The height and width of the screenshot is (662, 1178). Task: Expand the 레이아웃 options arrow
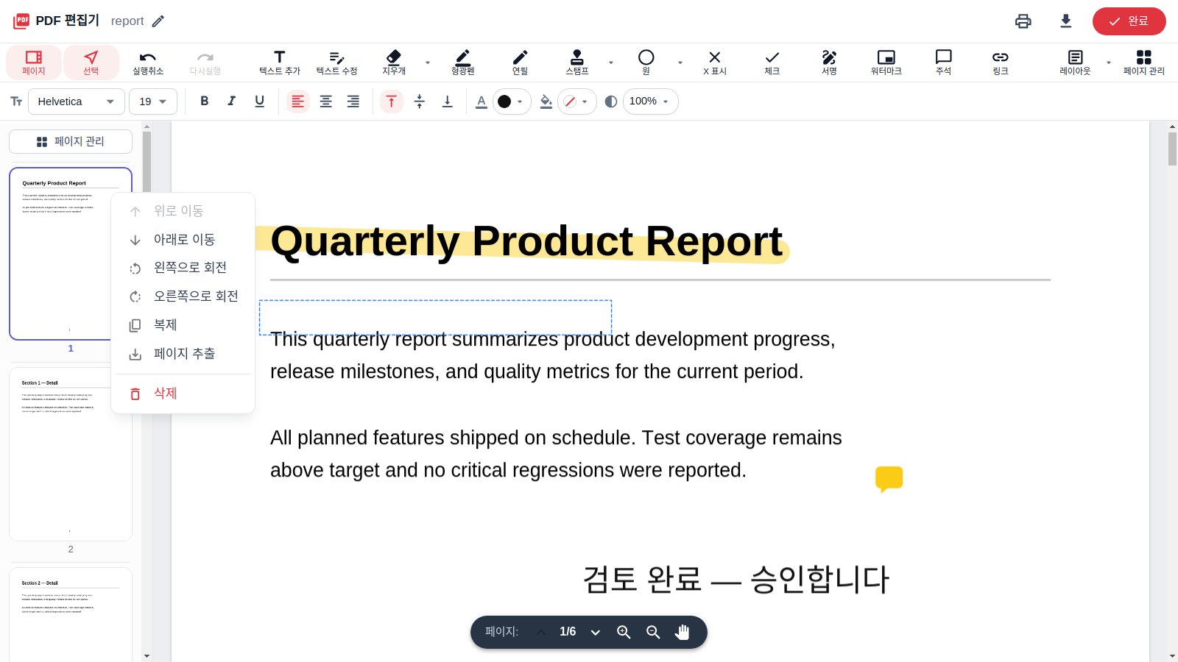pyautogui.click(x=1109, y=63)
